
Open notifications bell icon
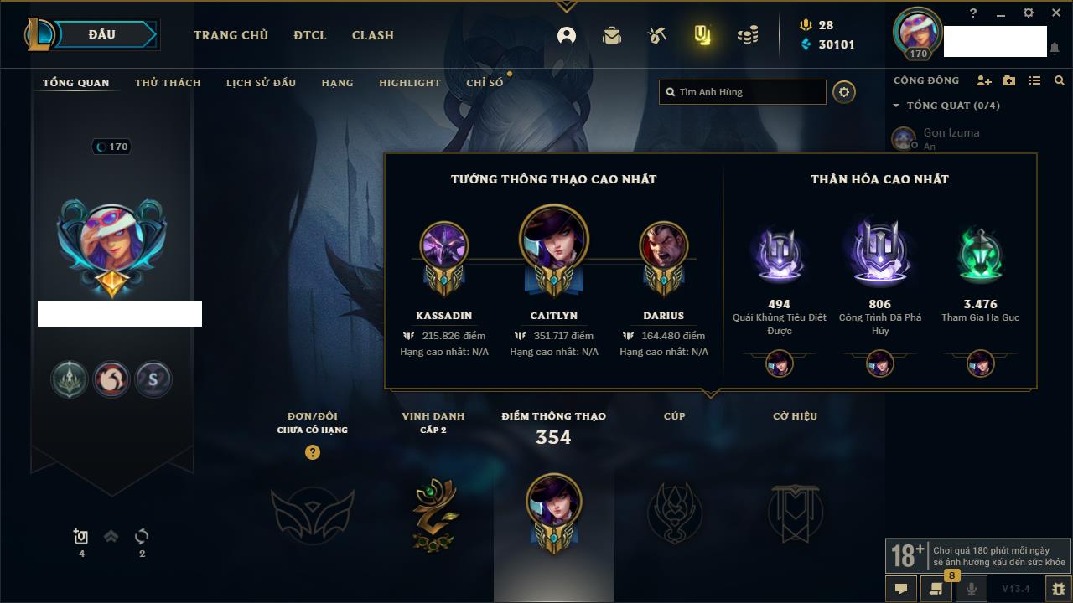coord(1055,49)
